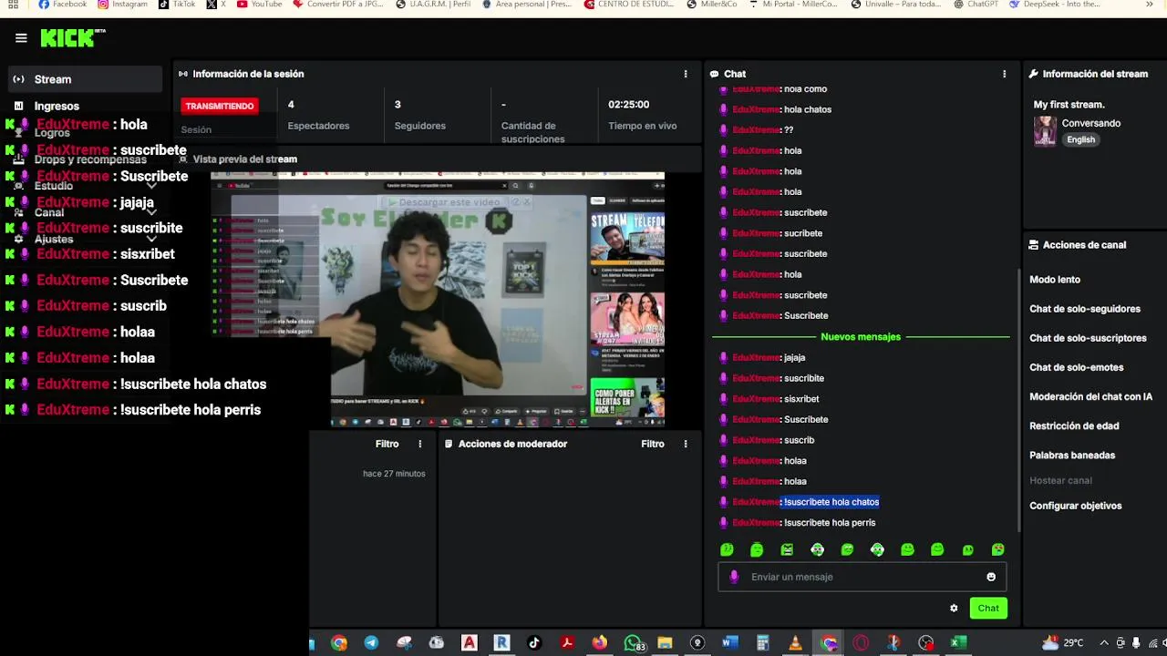Show hidden system tray icons
Screen dimensions: 1167x656
[1104, 643]
